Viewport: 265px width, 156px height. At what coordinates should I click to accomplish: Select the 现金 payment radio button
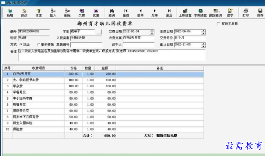[x=21, y=44]
